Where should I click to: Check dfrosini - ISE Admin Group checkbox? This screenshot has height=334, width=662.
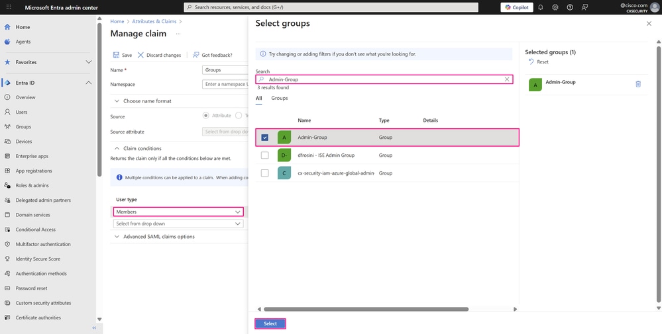click(x=264, y=155)
